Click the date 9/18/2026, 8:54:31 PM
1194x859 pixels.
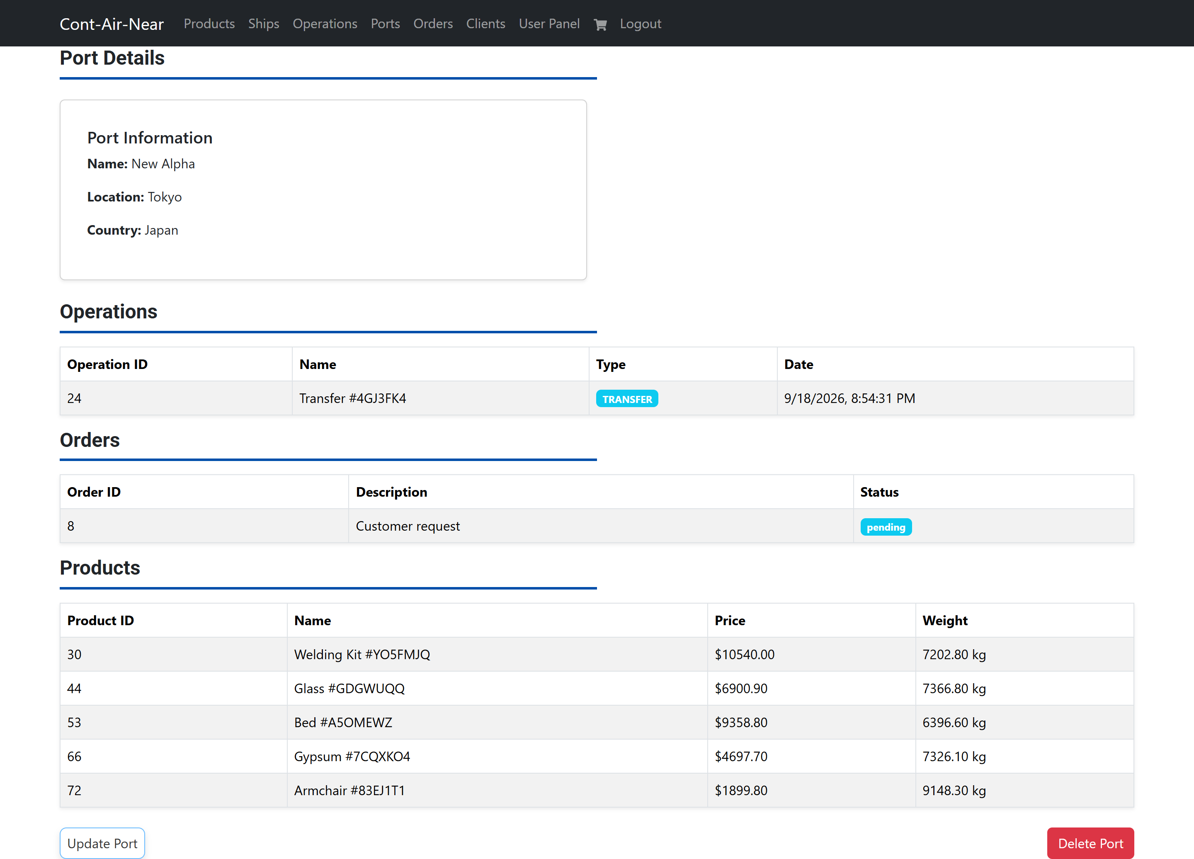pyautogui.click(x=850, y=398)
